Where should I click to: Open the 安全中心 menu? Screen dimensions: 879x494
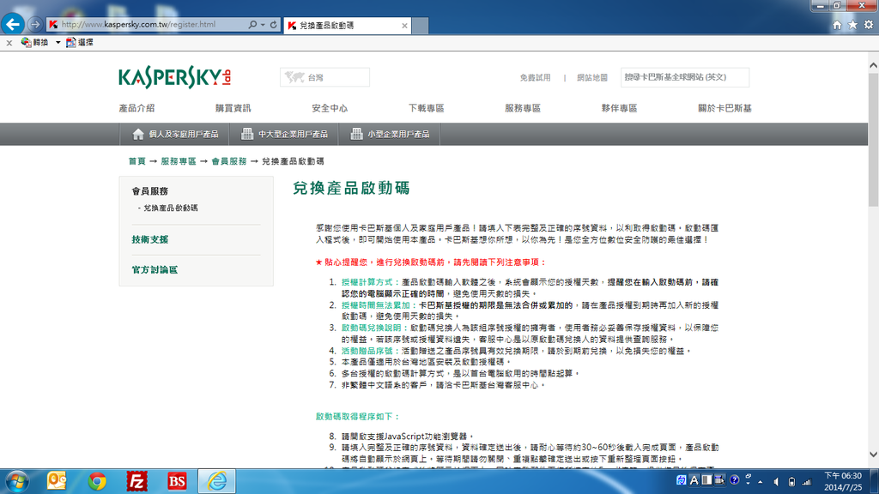point(330,108)
